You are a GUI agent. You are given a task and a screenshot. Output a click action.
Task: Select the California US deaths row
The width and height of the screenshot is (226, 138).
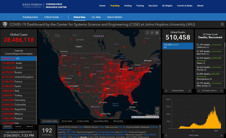[x=210, y=46]
